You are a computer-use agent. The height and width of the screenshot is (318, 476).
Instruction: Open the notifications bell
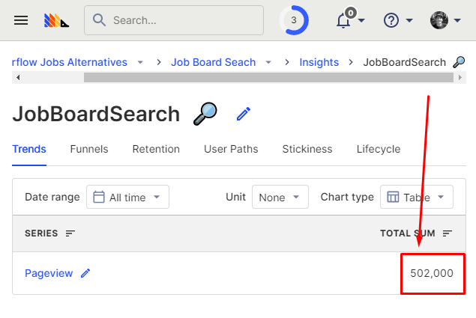click(344, 20)
